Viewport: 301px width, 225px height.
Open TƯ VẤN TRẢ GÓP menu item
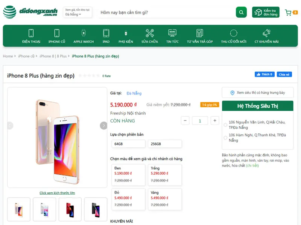(200, 42)
